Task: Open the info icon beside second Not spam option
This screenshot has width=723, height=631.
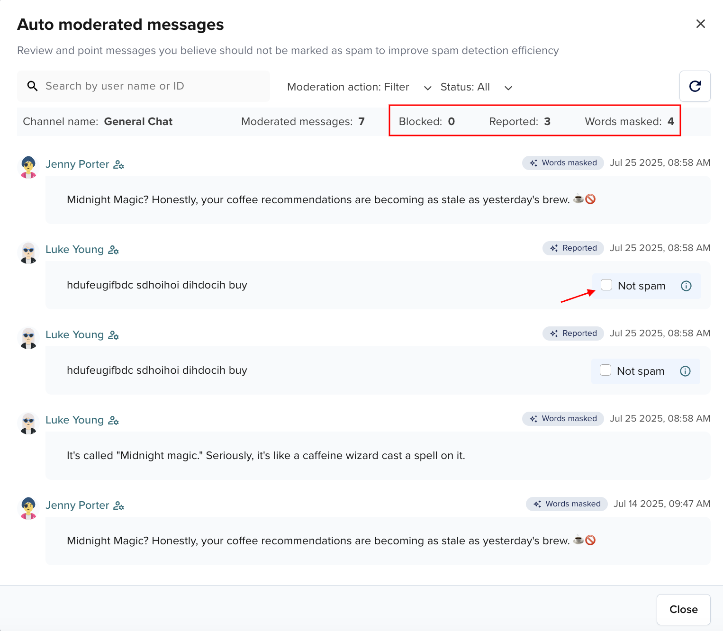Action: (x=685, y=371)
